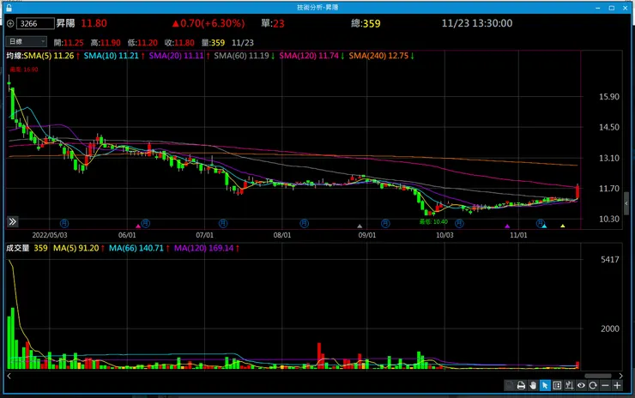Click the 13.10 price axis label

point(609,159)
